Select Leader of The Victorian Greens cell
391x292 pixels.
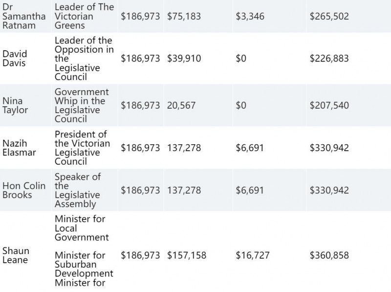point(84,16)
